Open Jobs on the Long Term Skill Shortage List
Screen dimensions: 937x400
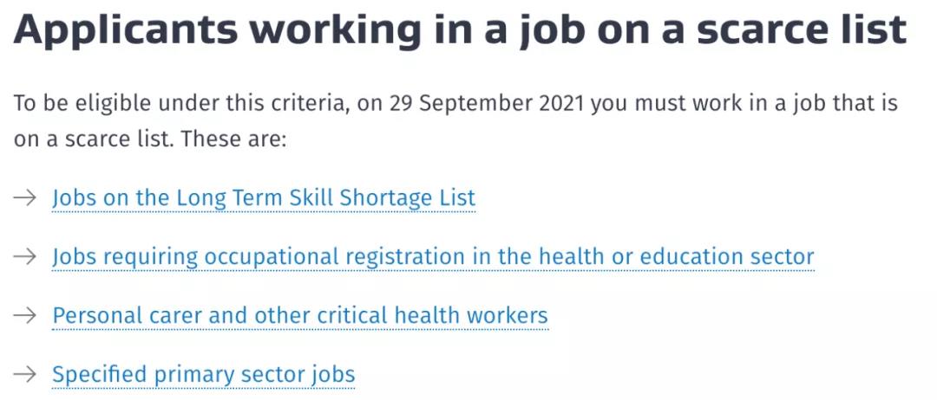pyautogui.click(x=264, y=198)
